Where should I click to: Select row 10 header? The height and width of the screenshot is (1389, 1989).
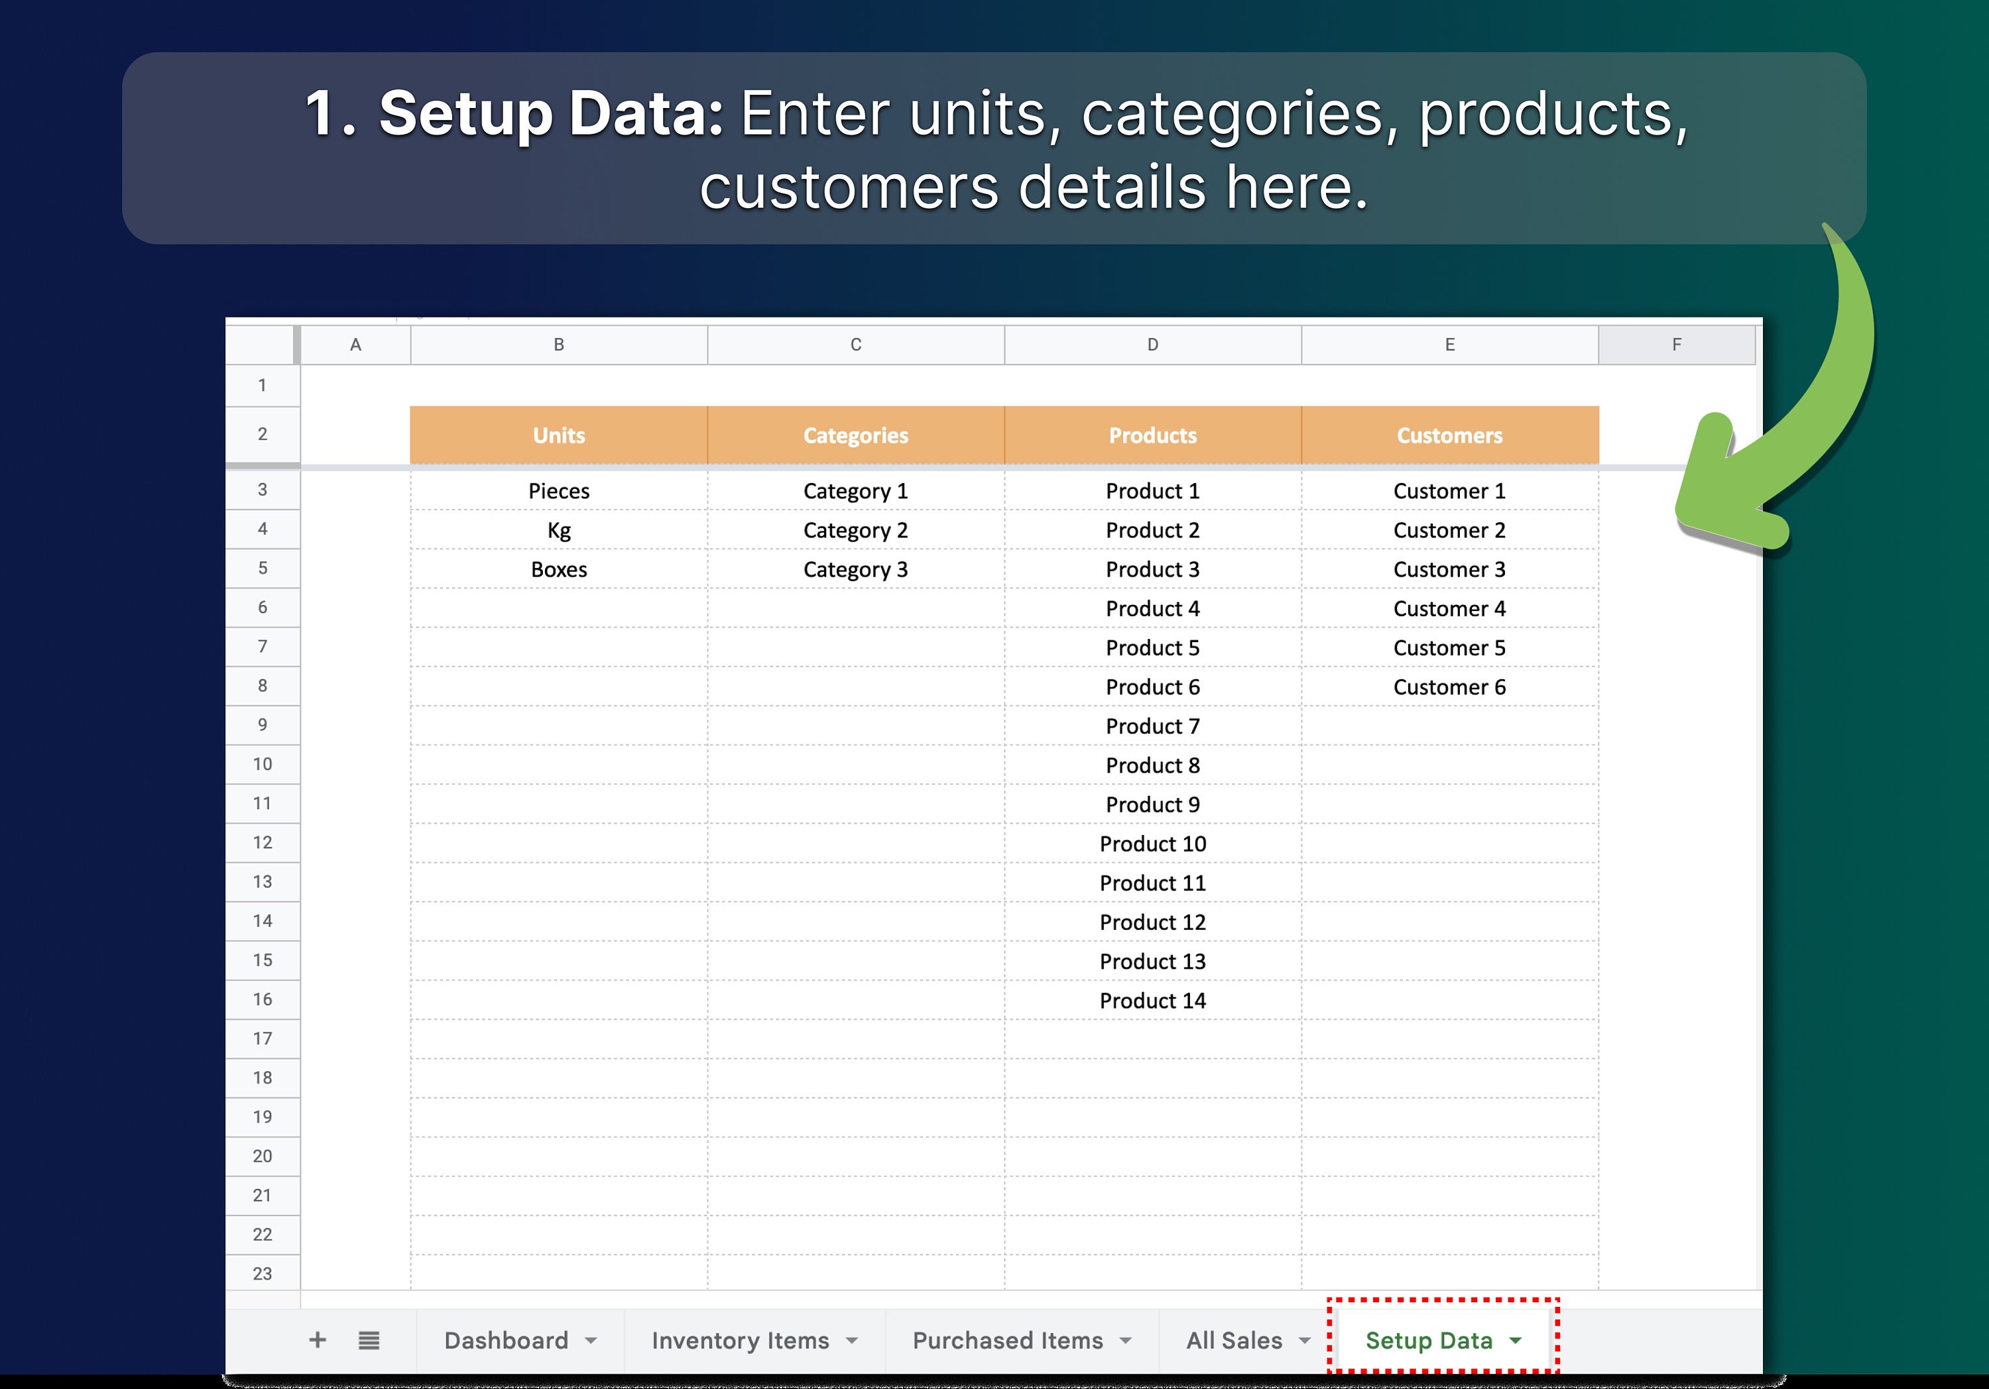(x=263, y=764)
